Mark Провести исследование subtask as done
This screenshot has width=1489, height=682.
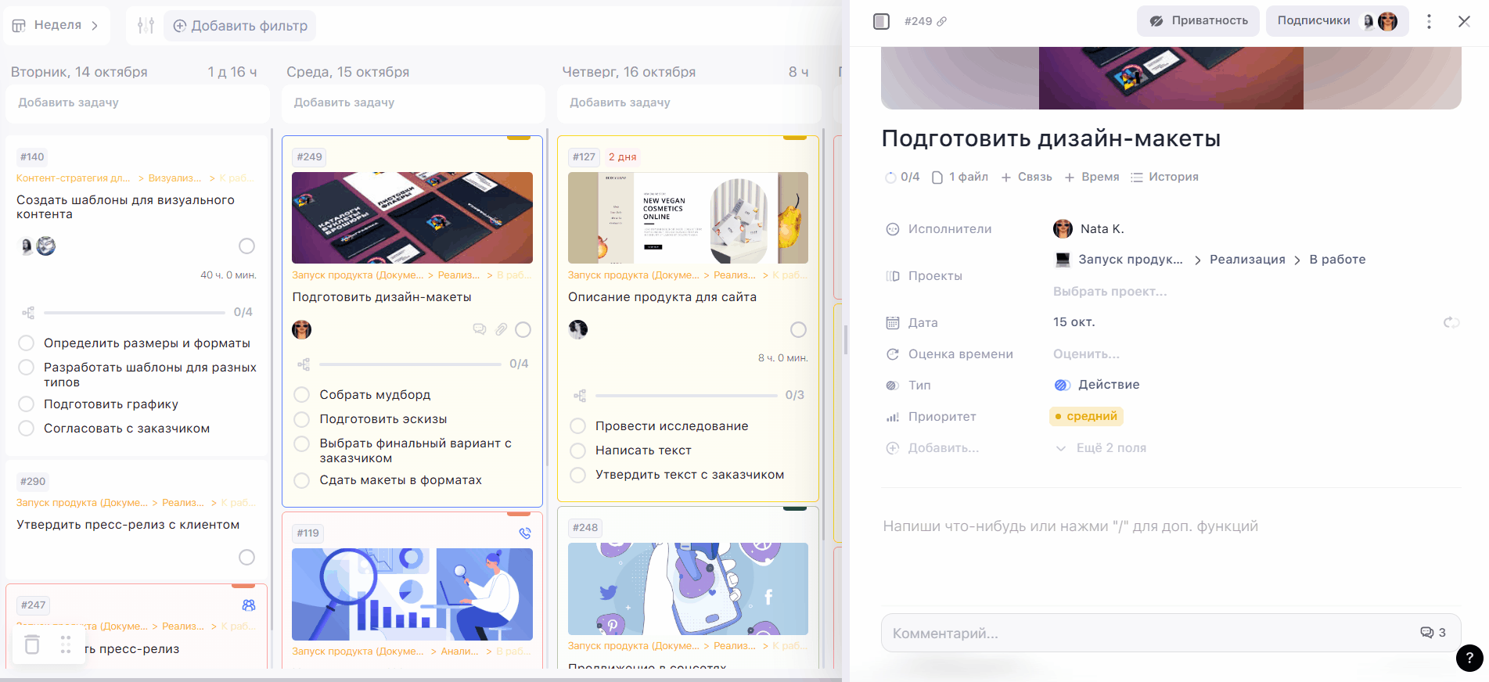pyautogui.click(x=577, y=426)
